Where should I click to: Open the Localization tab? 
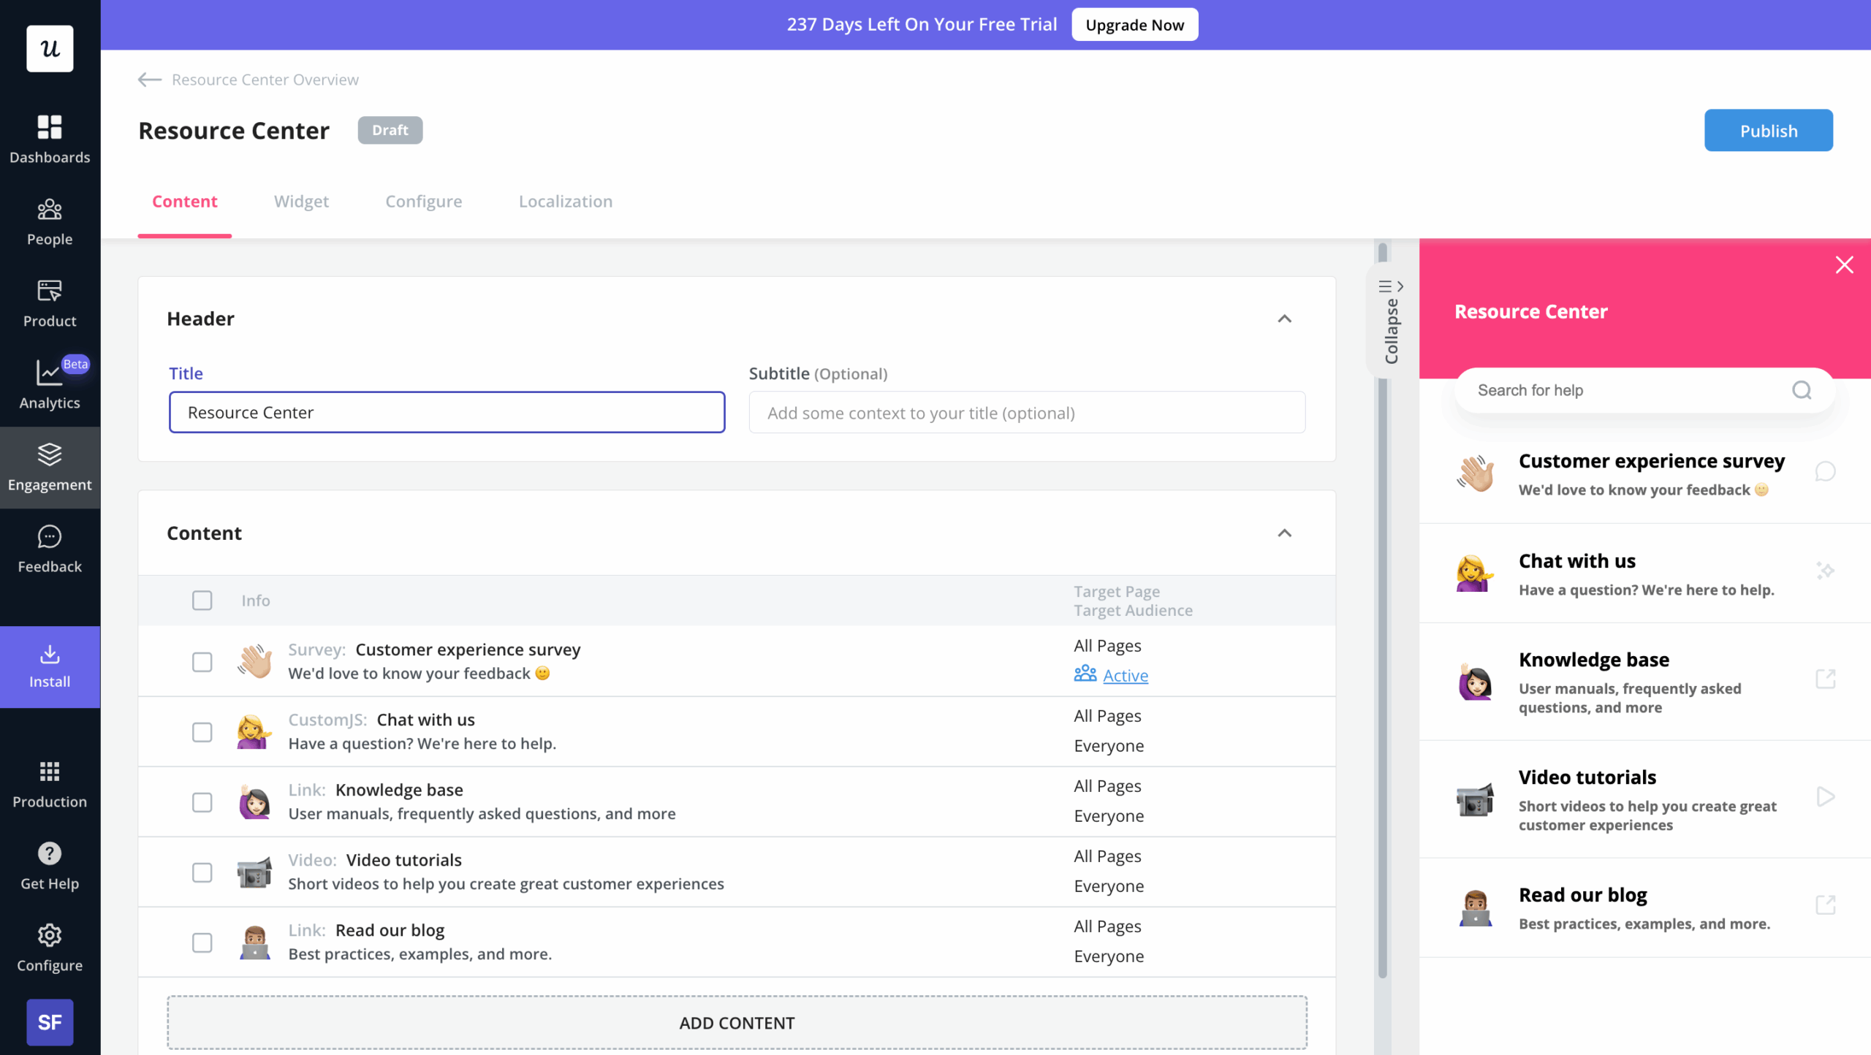click(x=565, y=202)
